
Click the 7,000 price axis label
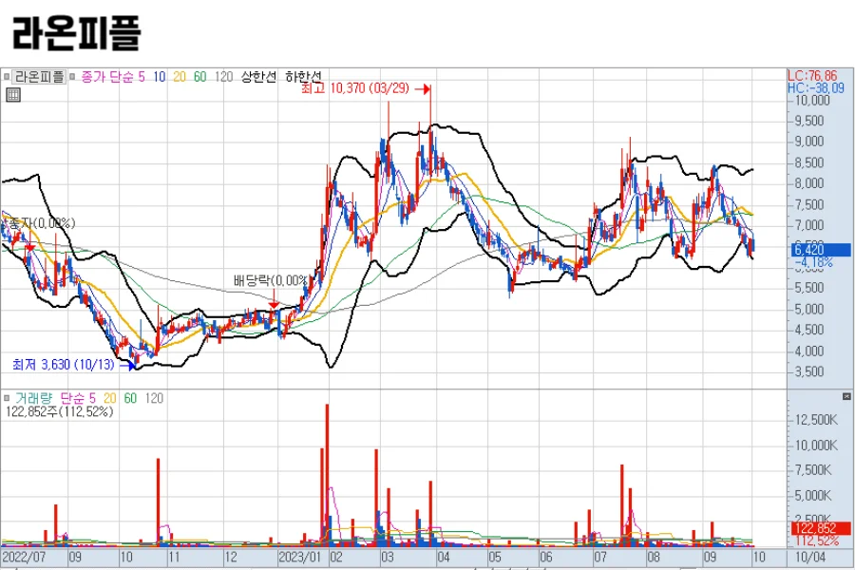click(x=809, y=226)
